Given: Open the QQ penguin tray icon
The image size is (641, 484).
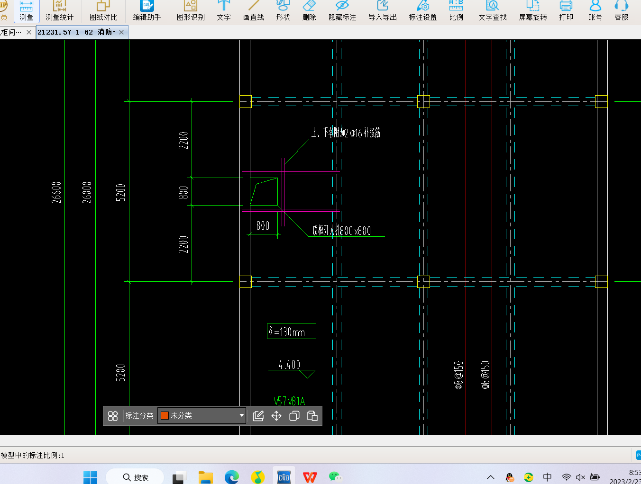Looking at the screenshot, I should point(510,477).
